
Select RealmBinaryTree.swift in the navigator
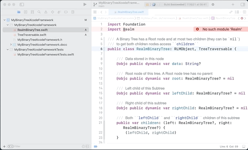(x=46, y=30)
